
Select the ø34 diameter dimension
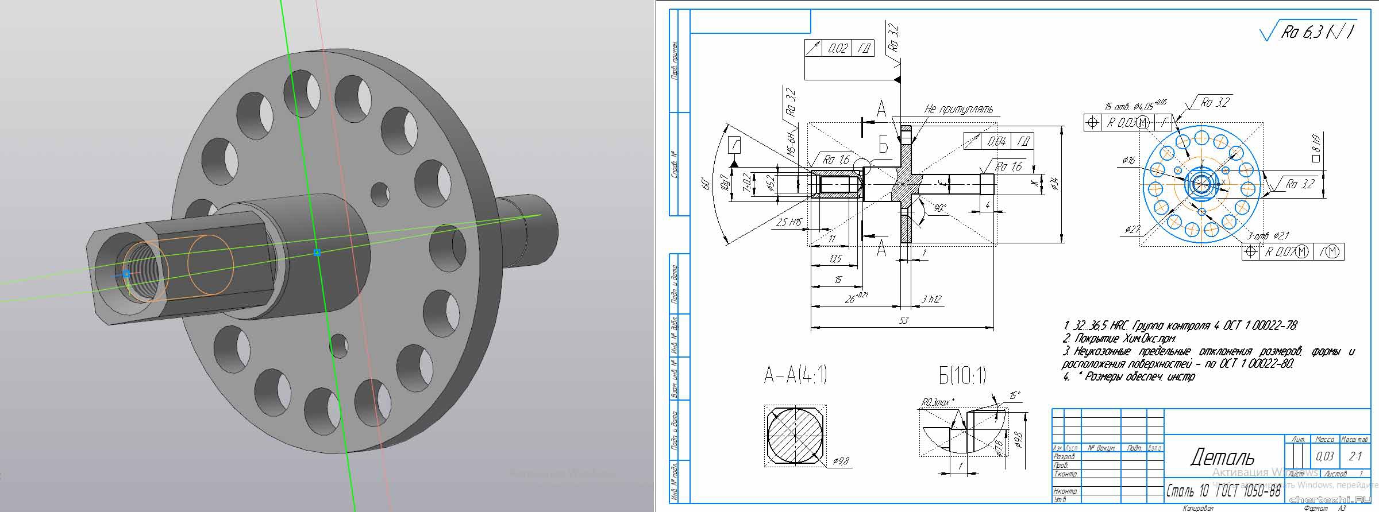tap(1054, 184)
